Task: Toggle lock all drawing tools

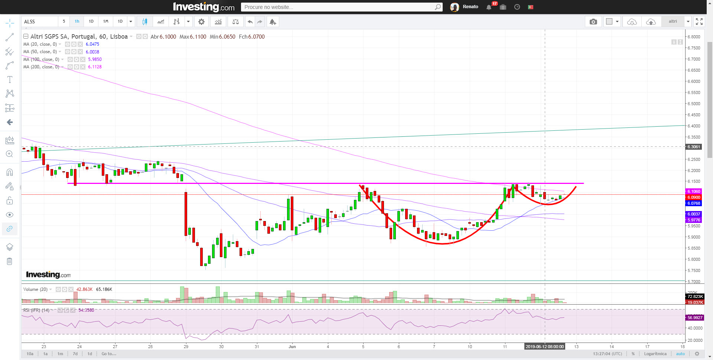Action: click(10, 201)
